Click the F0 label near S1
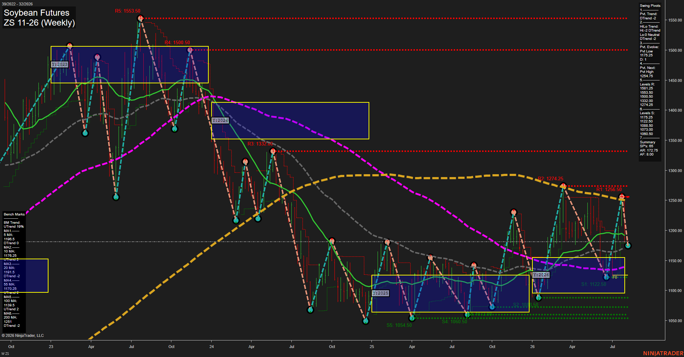The image size is (684, 357). click(615, 277)
